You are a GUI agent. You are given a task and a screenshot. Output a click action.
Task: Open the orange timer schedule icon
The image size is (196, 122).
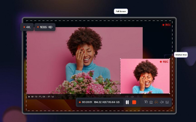coord(156,102)
